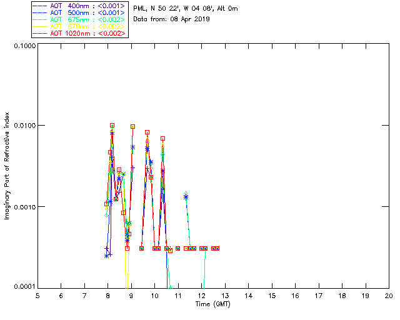Click the 0.0100 y-axis tick label
Viewport: 400px width, 320px height.
(x=24, y=126)
